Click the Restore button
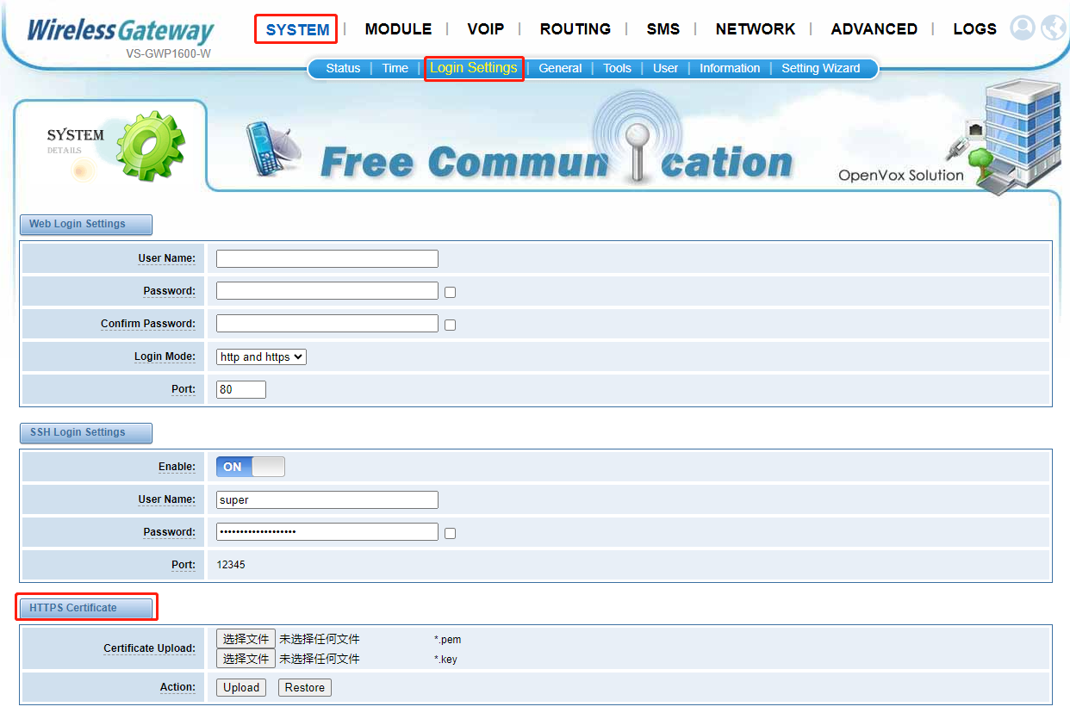 coord(305,687)
